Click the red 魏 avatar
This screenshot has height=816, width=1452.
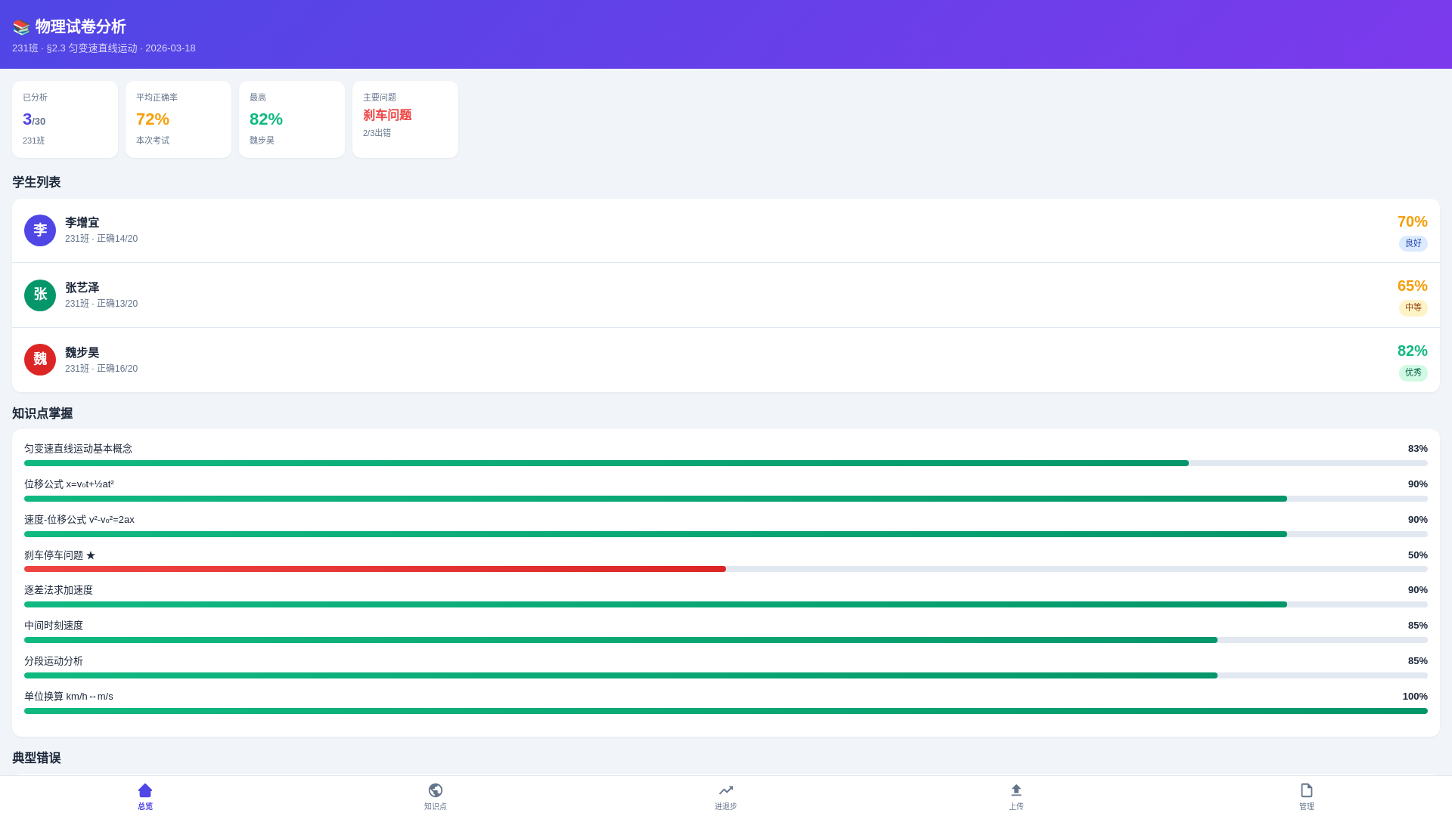tap(40, 360)
